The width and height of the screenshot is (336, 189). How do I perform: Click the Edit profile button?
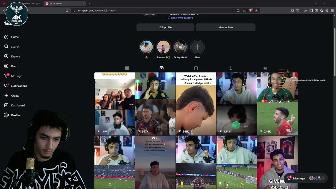click(x=165, y=27)
